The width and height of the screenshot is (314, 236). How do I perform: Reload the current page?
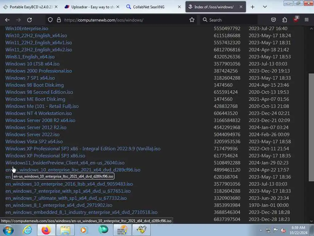coord(29,20)
